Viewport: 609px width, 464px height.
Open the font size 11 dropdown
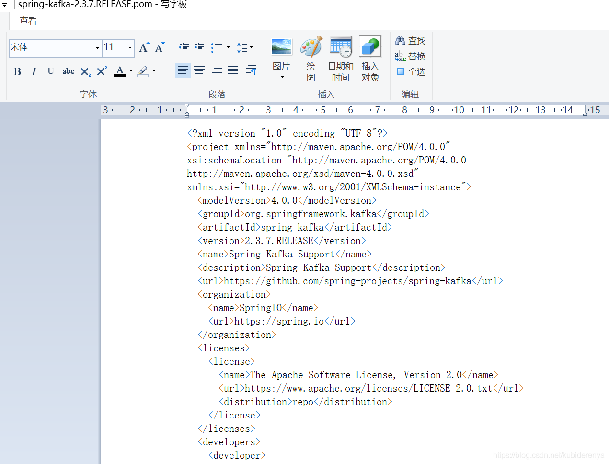tap(130, 48)
